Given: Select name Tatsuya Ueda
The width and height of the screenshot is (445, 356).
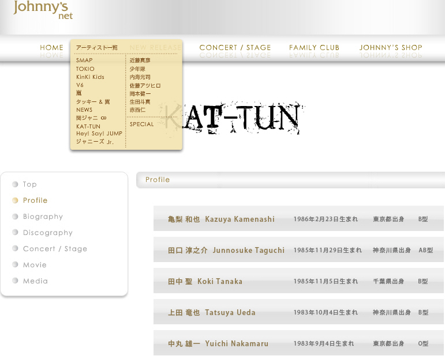Looking at the screenshot, I should [230, 313].
